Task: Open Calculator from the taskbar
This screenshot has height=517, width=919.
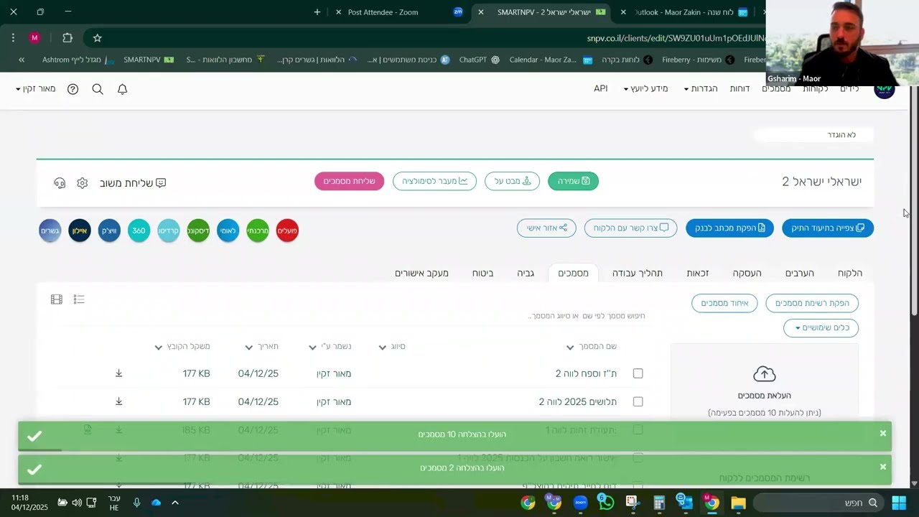Action: click(x=659, y=503)
